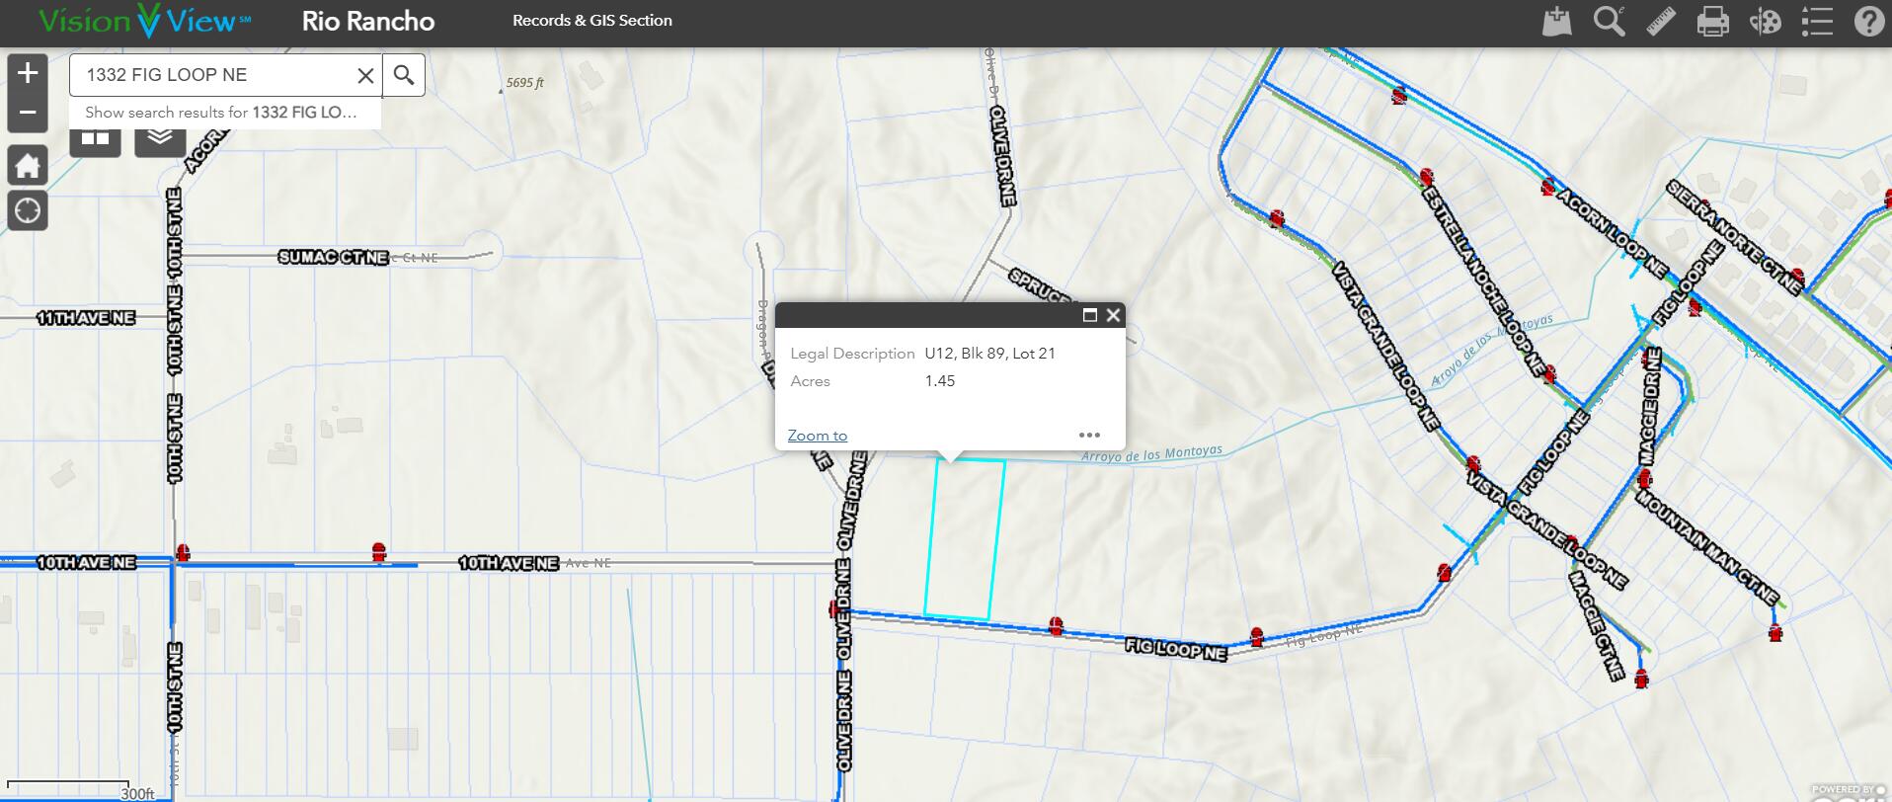Screen dimensions: 1892x802
Task: Zoom in with the plus button
Action: (x=28, y=73)
